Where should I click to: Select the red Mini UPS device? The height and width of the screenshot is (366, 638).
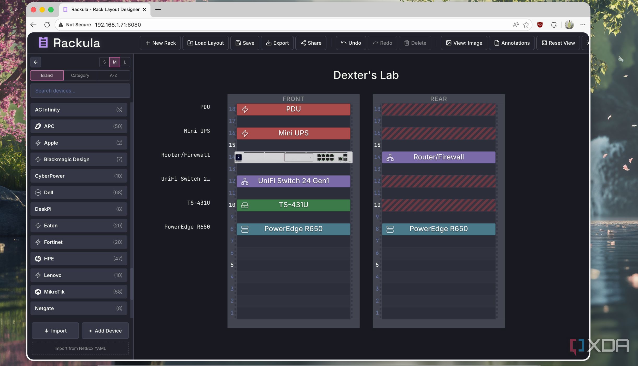[x=293, y=133]
